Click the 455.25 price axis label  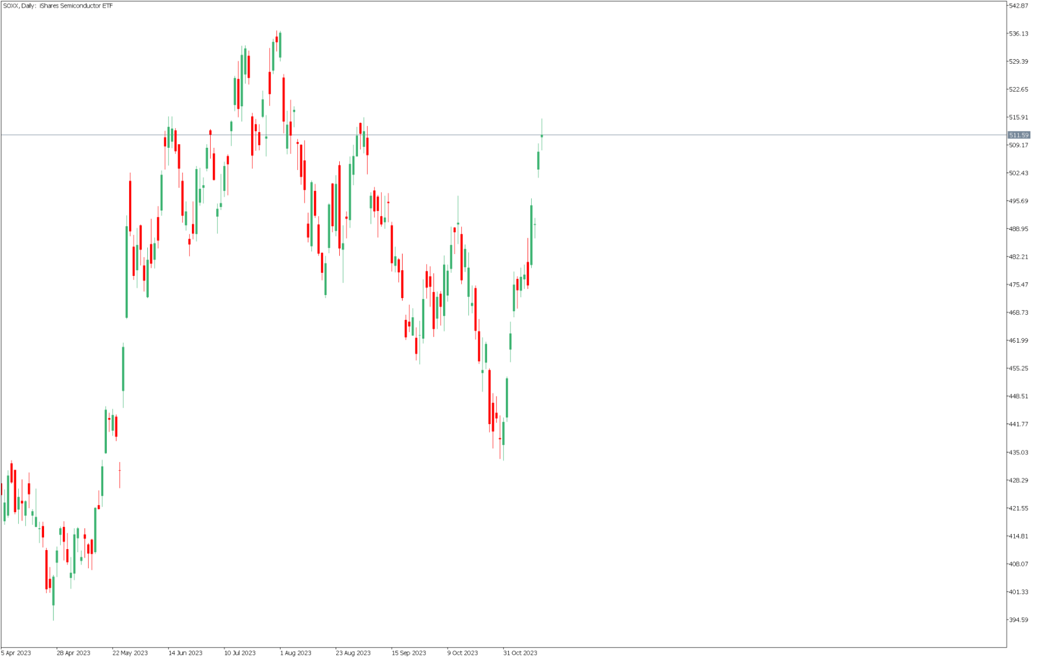tap(1018, 369)
